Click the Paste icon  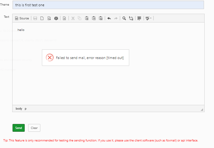(x=87, y=18)
